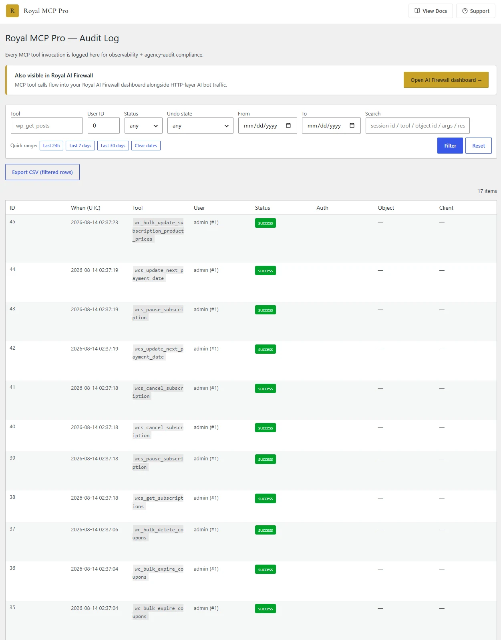The image size is (501, 640).
Task: Select the Last 30 days quick range
Action: [x=113, y=146]
